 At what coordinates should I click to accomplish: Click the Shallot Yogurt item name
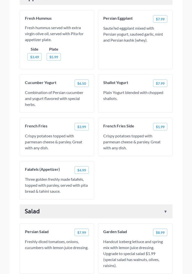pyautogui.click(x=116, y=83)
